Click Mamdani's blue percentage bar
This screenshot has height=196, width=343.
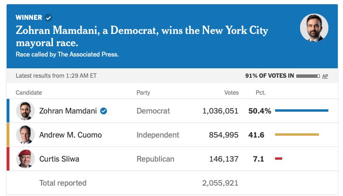tap(301, 111)
